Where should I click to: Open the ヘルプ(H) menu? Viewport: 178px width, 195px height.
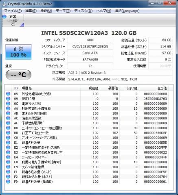(x=104, y=11)
